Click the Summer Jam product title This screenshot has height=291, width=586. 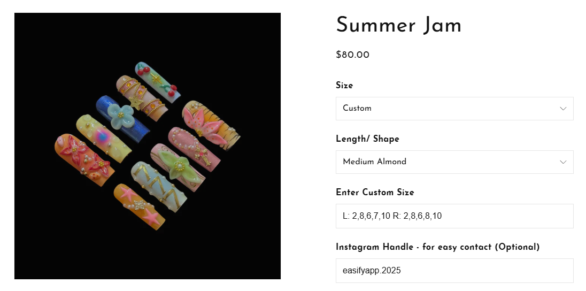click(x=398, y=25)
